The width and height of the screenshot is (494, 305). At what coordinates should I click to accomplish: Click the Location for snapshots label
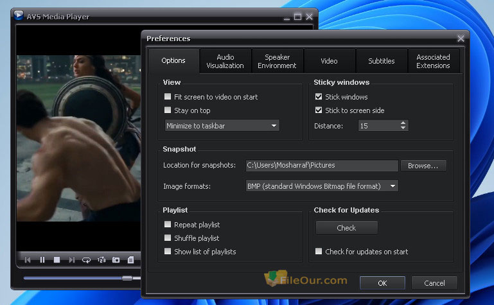[199, 165]
